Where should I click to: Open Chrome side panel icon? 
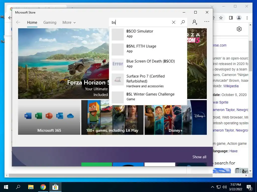click(x=231, y=18)
